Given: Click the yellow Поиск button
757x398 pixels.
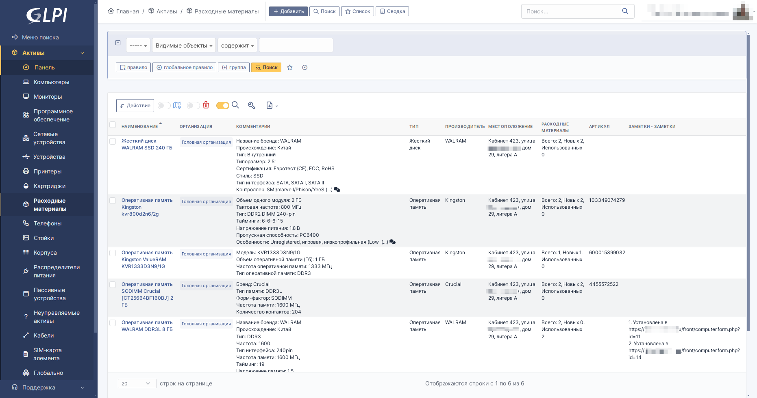Looking at the screenshot, I should tap(266, 67).
